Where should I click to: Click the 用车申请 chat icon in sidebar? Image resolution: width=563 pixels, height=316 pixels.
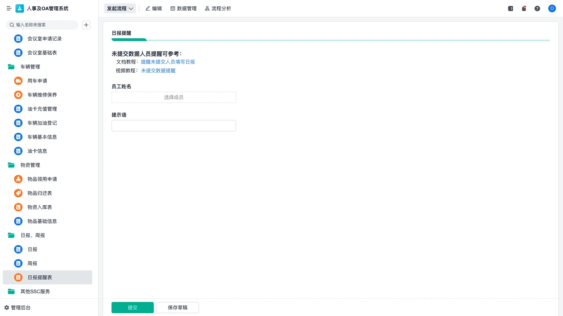(18, 81)
